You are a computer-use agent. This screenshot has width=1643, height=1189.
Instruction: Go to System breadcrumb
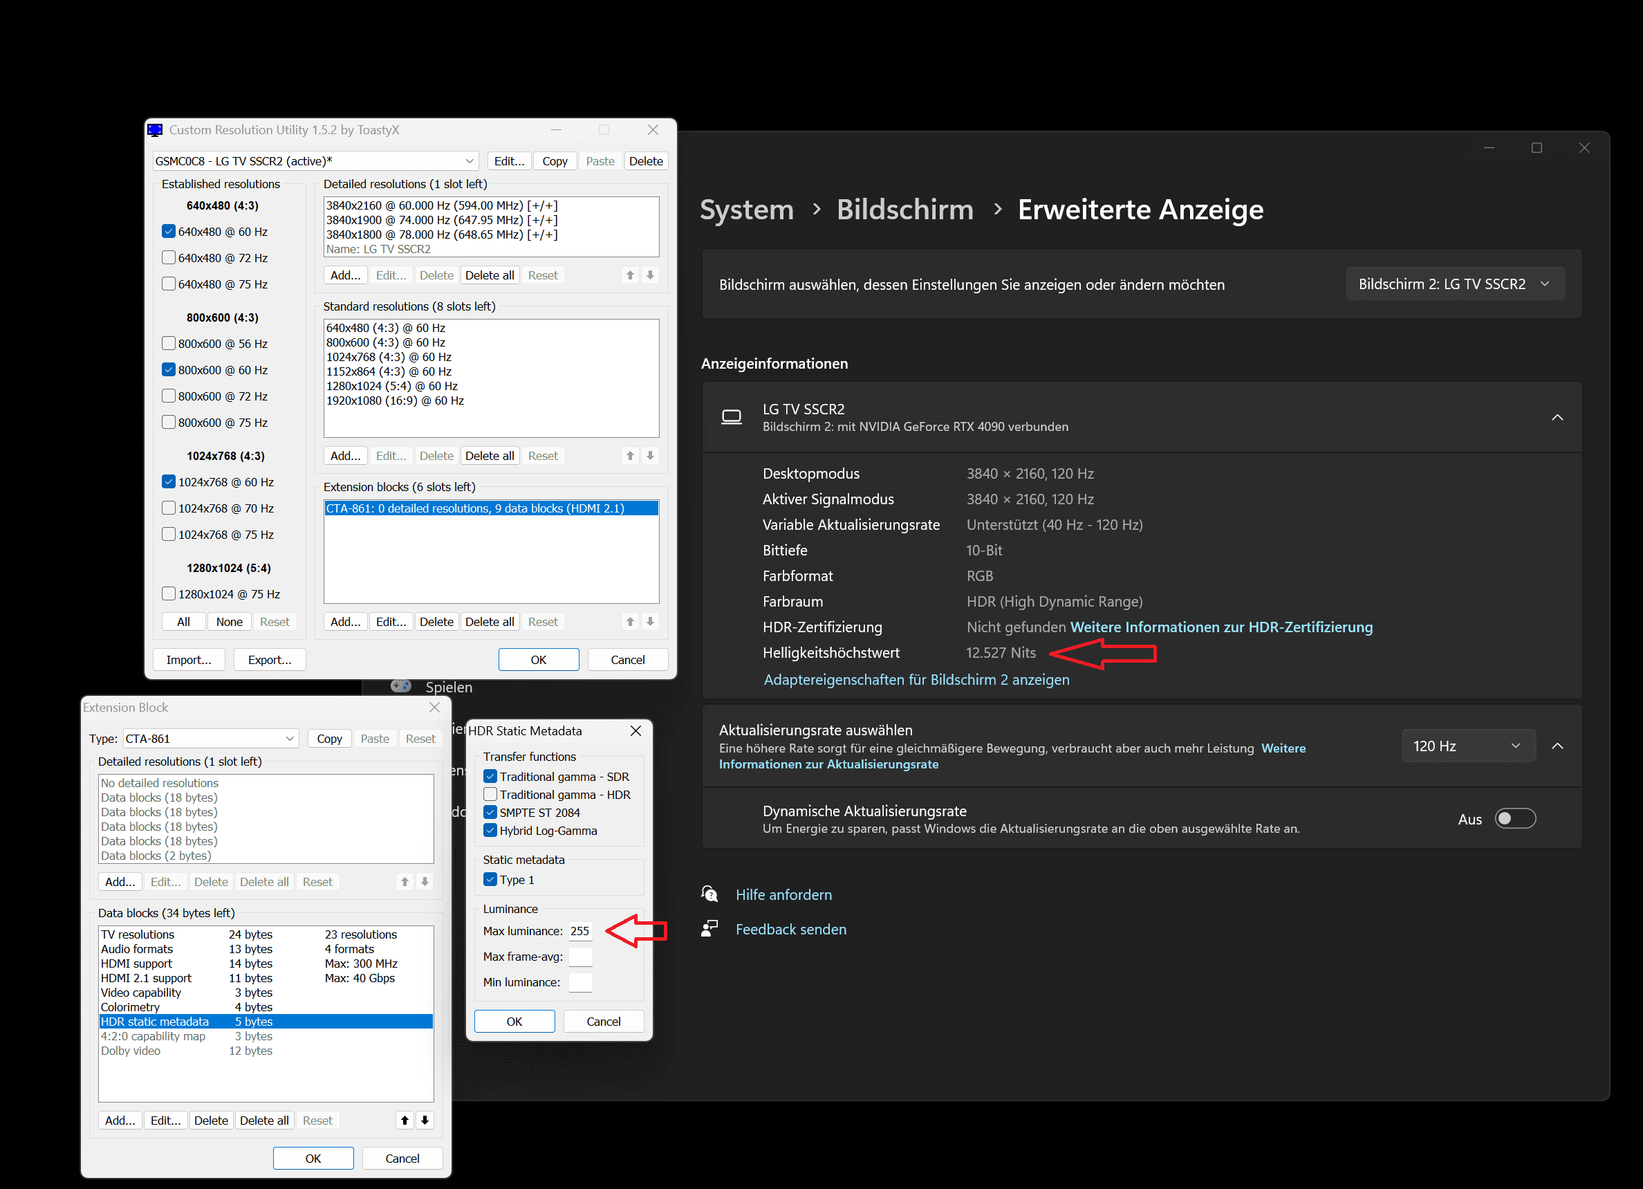747,210
